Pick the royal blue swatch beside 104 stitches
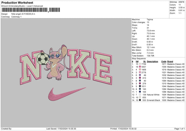The height and width of the screenshot is (131, 186). pyautogui.click(x=140, y=92)
